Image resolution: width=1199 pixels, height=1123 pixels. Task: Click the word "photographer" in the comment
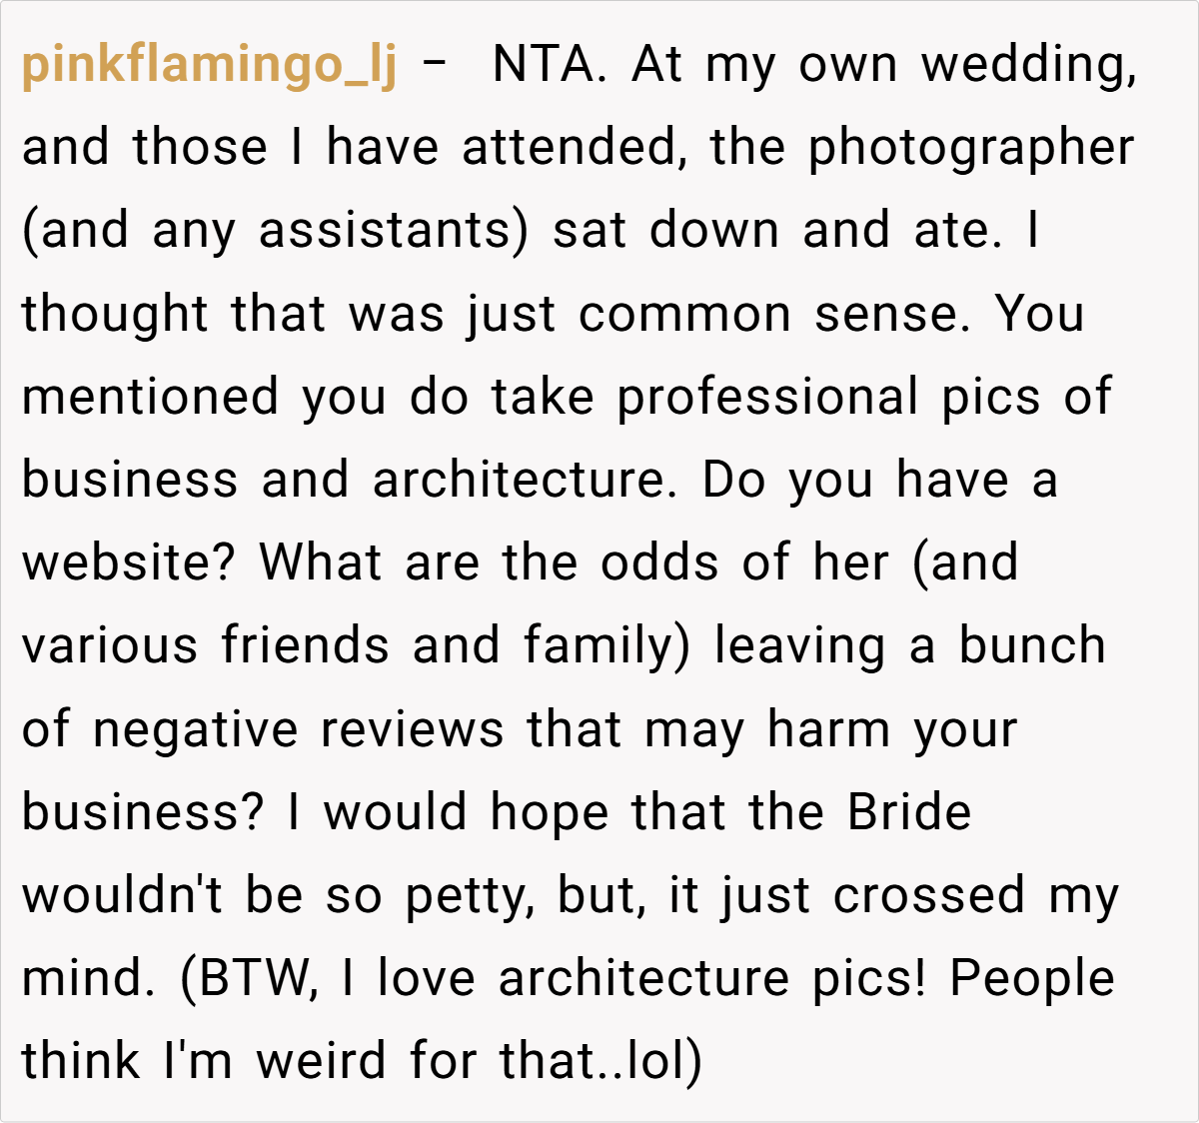click(970, 149)
